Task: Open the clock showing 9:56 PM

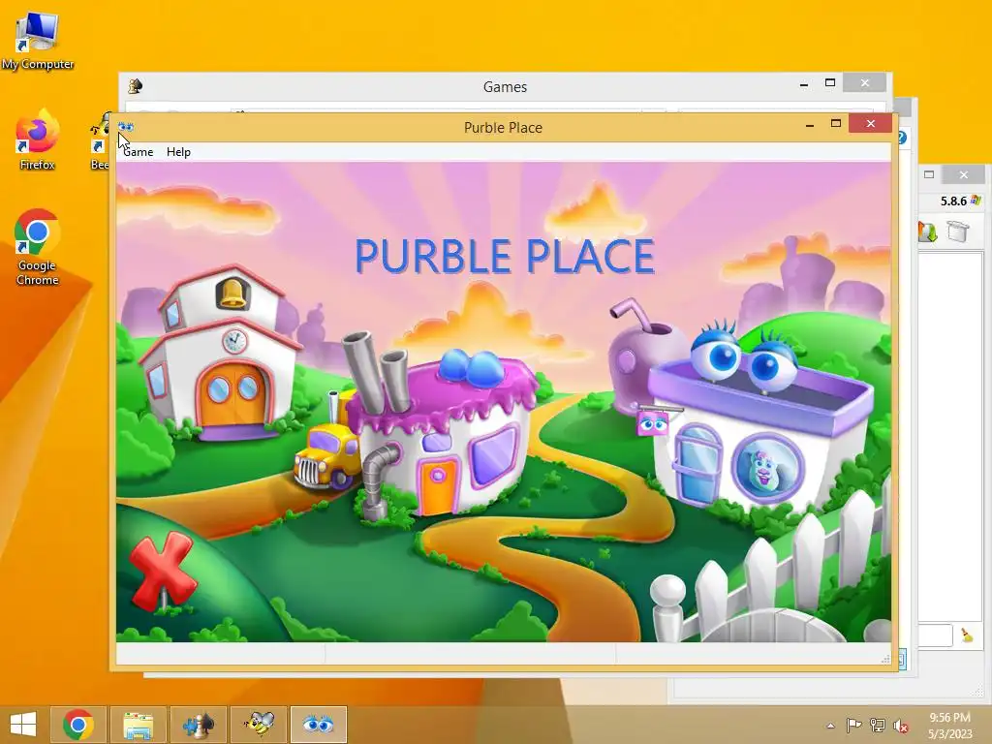Action: [949, 725]
